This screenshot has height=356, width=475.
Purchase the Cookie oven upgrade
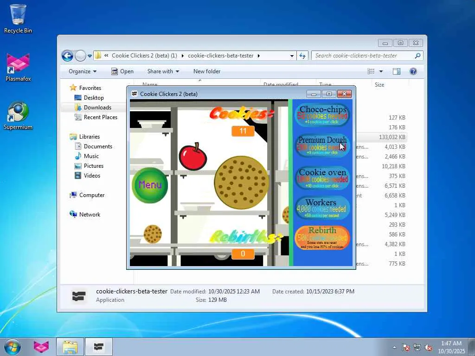[x=322, y=178]
